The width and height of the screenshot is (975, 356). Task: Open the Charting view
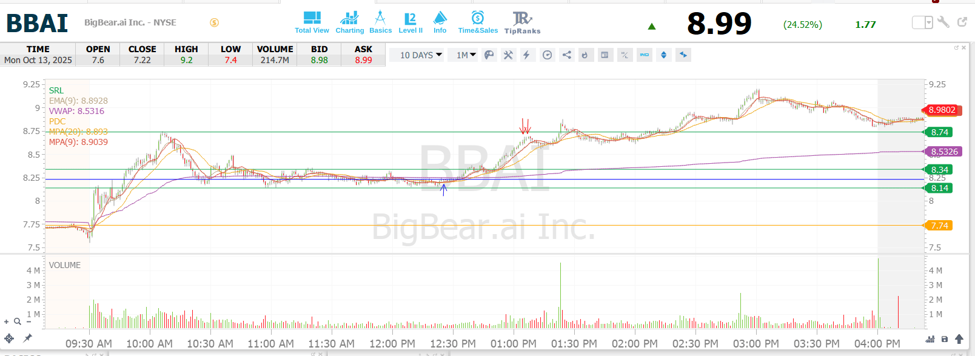click(x=350, y=22)
